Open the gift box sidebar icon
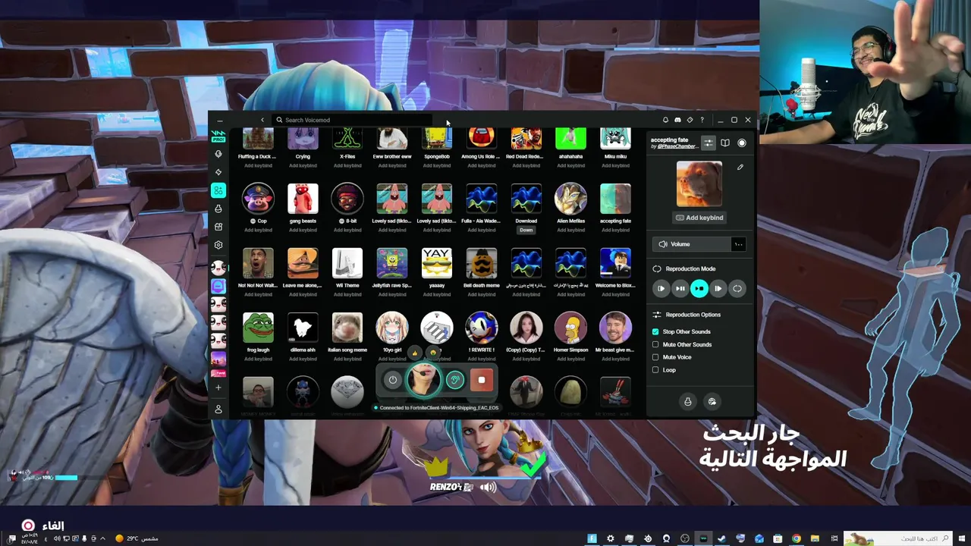The width and height of the screenshot is (971, 546). [x=218, y=227]
